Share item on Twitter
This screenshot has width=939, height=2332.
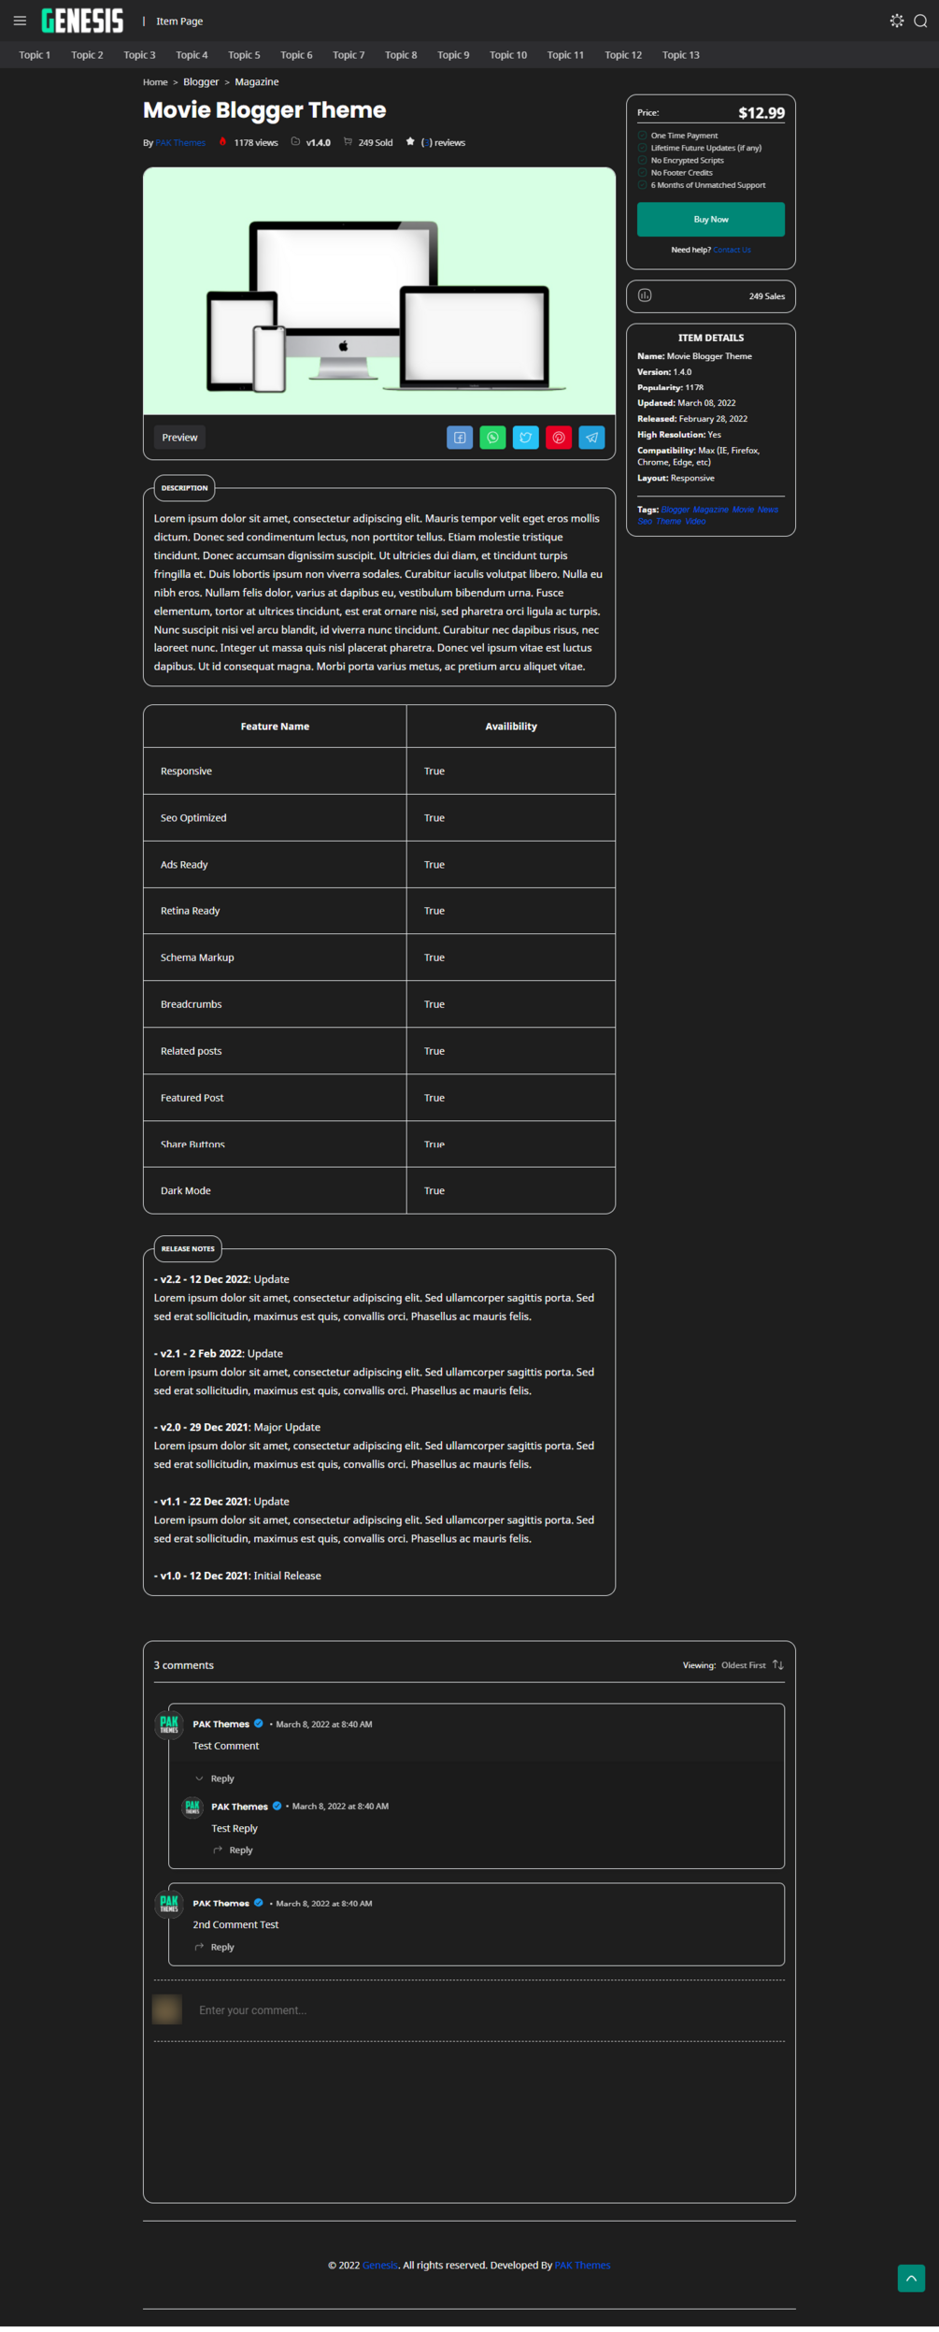tap(526, 438)
